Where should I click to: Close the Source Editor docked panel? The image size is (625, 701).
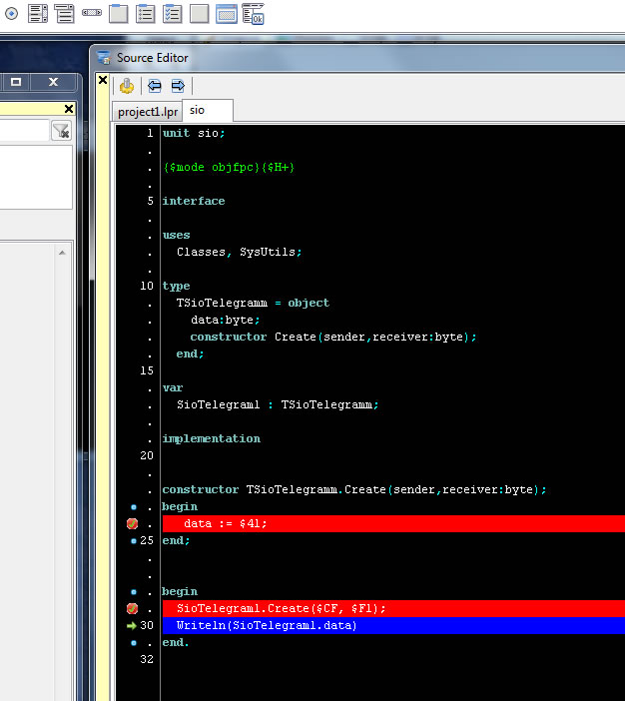point(103,80)
